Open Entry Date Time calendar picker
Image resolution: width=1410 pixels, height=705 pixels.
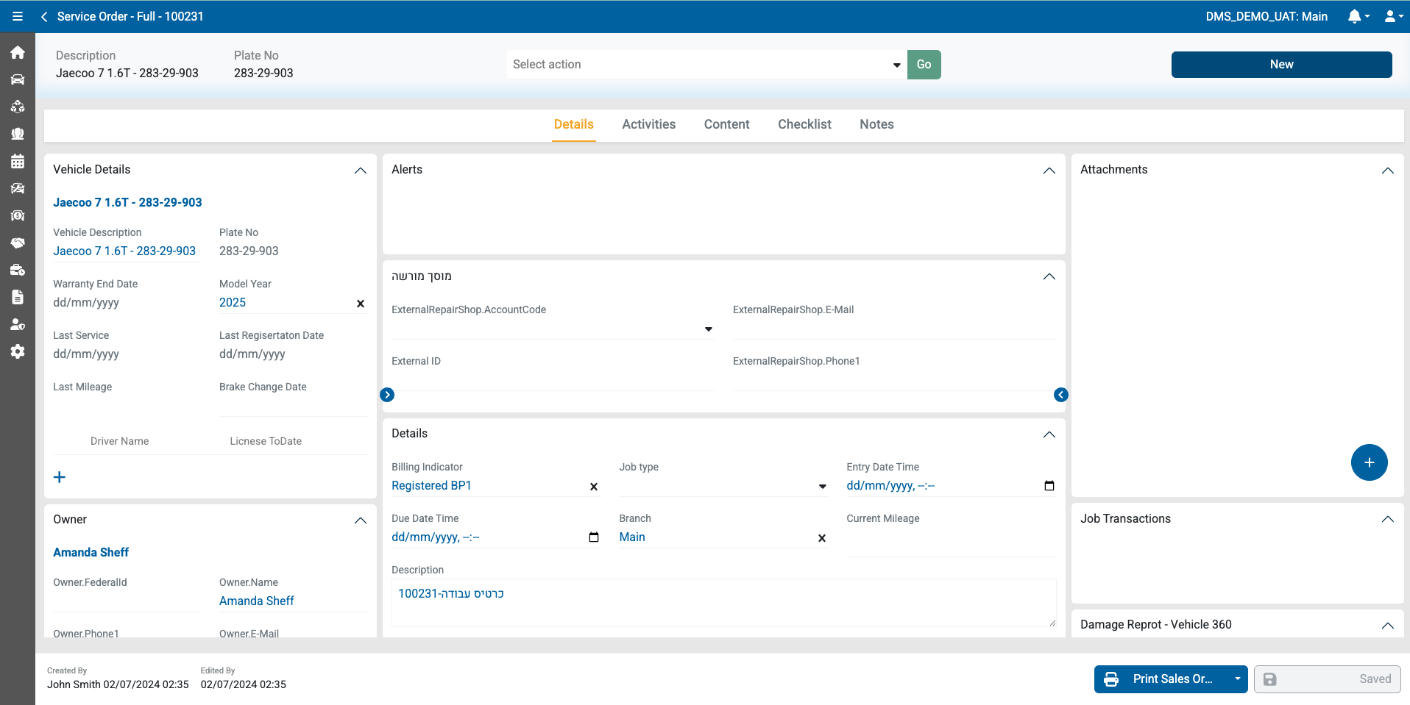[1049, 486]
